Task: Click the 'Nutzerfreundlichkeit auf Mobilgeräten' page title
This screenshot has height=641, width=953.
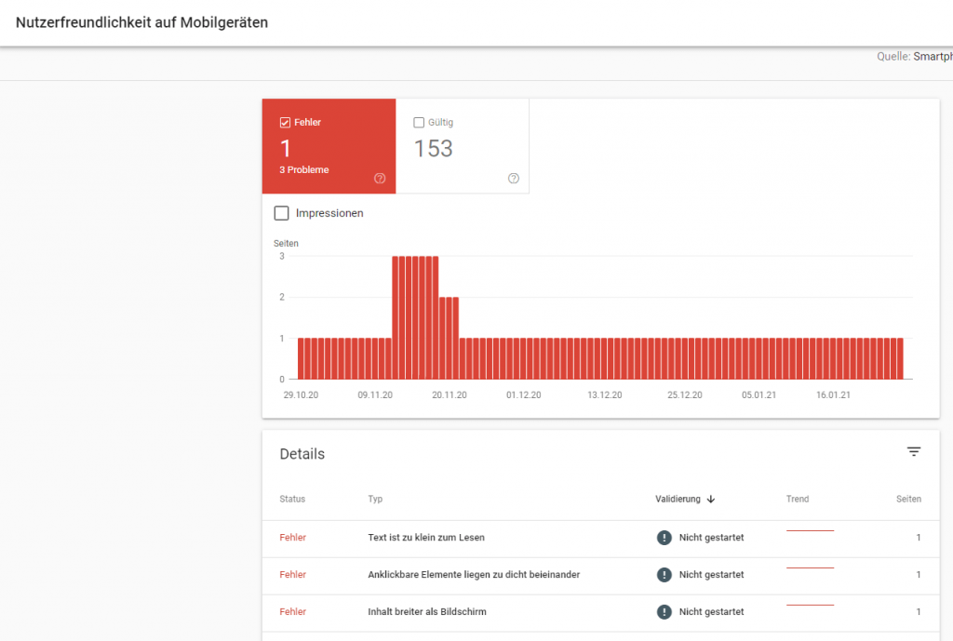Action: click(x=141, y=22)
